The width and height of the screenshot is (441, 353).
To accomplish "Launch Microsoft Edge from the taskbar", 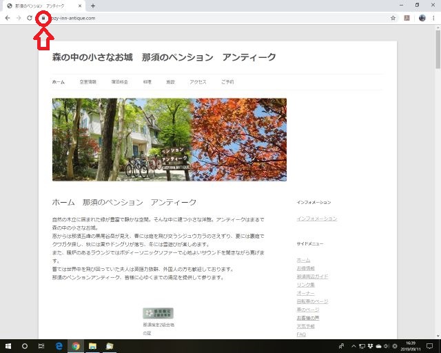I will (x=59, y=345).
